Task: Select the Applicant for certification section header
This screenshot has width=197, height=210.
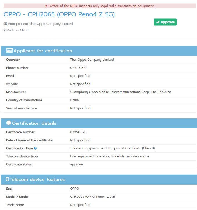Action: click(43, 51)
